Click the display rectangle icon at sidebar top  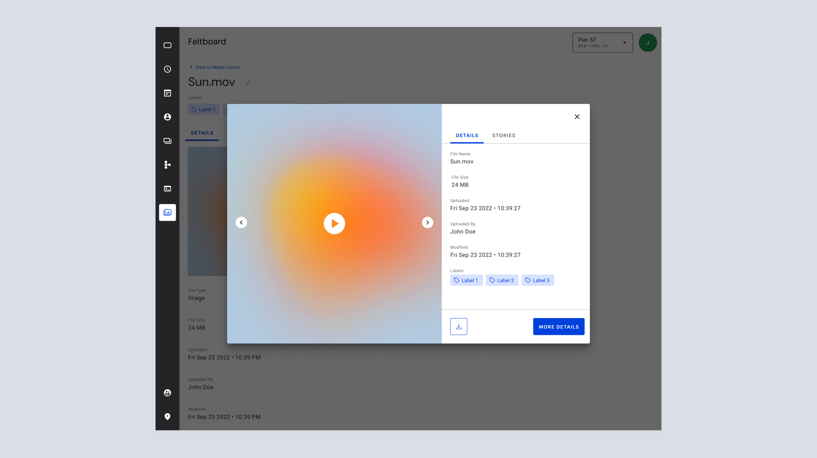pyautogui.click(x=167, y=45)
